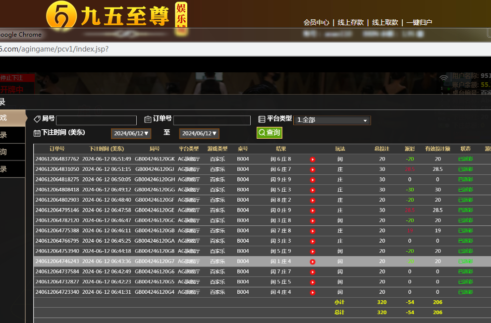The width and height of the screenshot is (491, 323).
Task: Open the end date picker after 至
Action: click(x=199, y=134)
